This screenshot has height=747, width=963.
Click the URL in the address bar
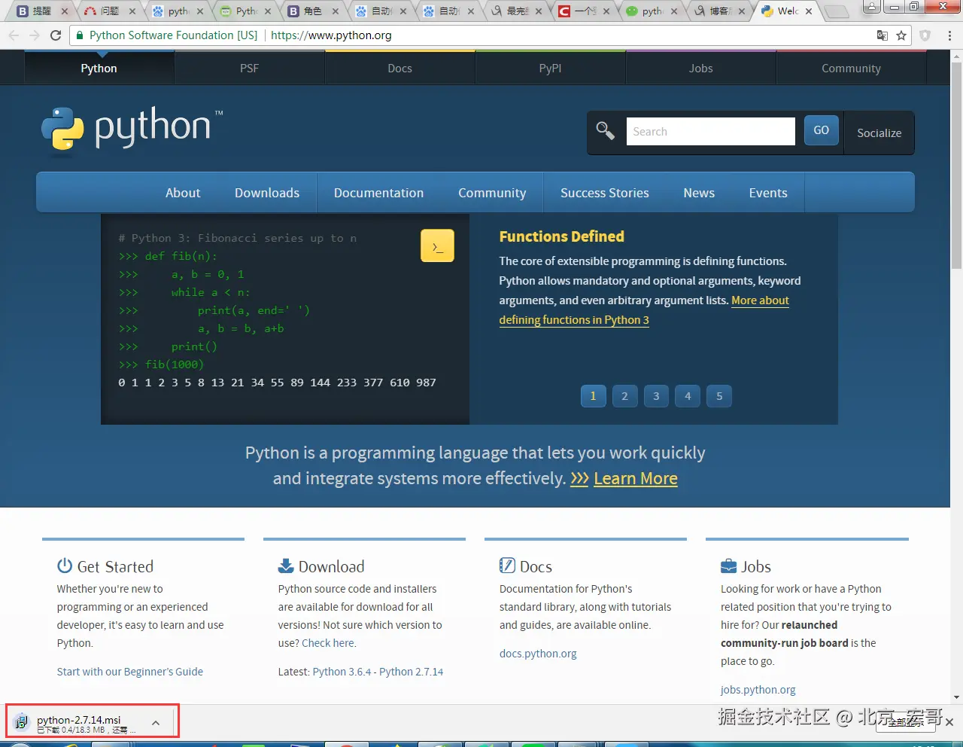331,35
